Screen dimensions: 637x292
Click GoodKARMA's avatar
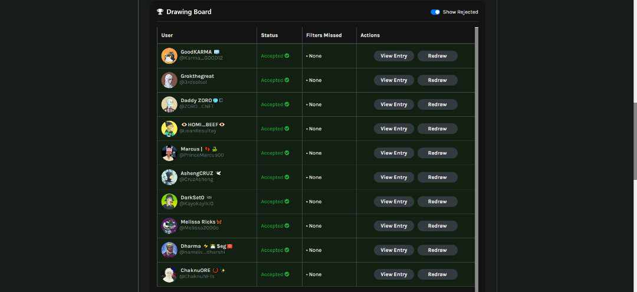click(x=169, y=56)
